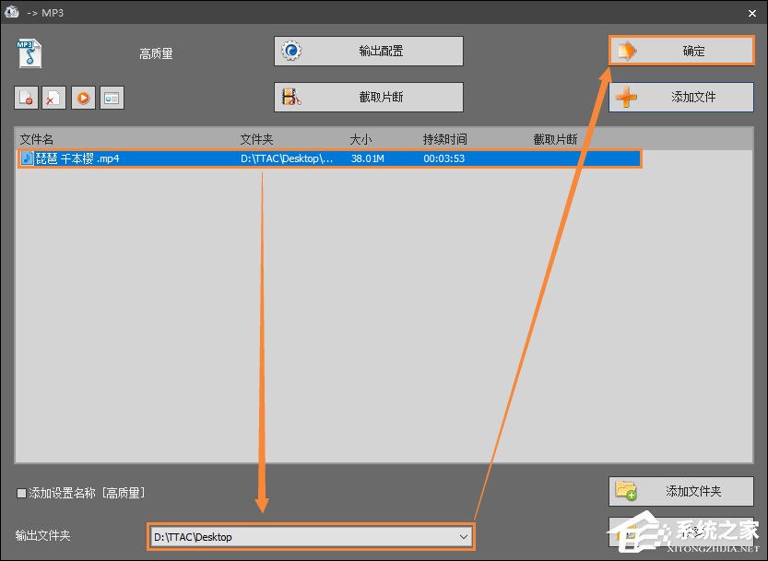This screenshot has width=768, height=561.
Task: Click the remove selected file icon
Action: click(26, 98)
